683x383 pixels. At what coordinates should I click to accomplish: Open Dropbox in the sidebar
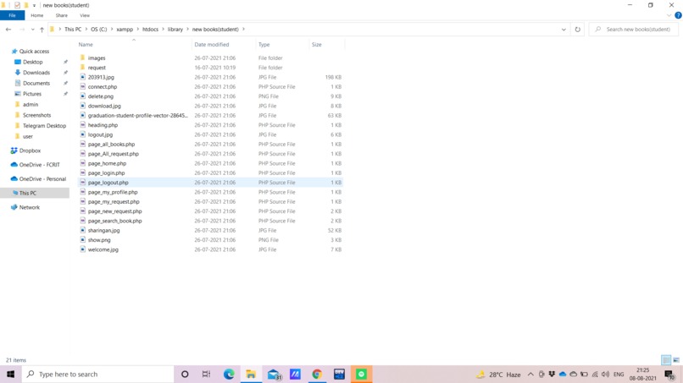tap(30, 150)
